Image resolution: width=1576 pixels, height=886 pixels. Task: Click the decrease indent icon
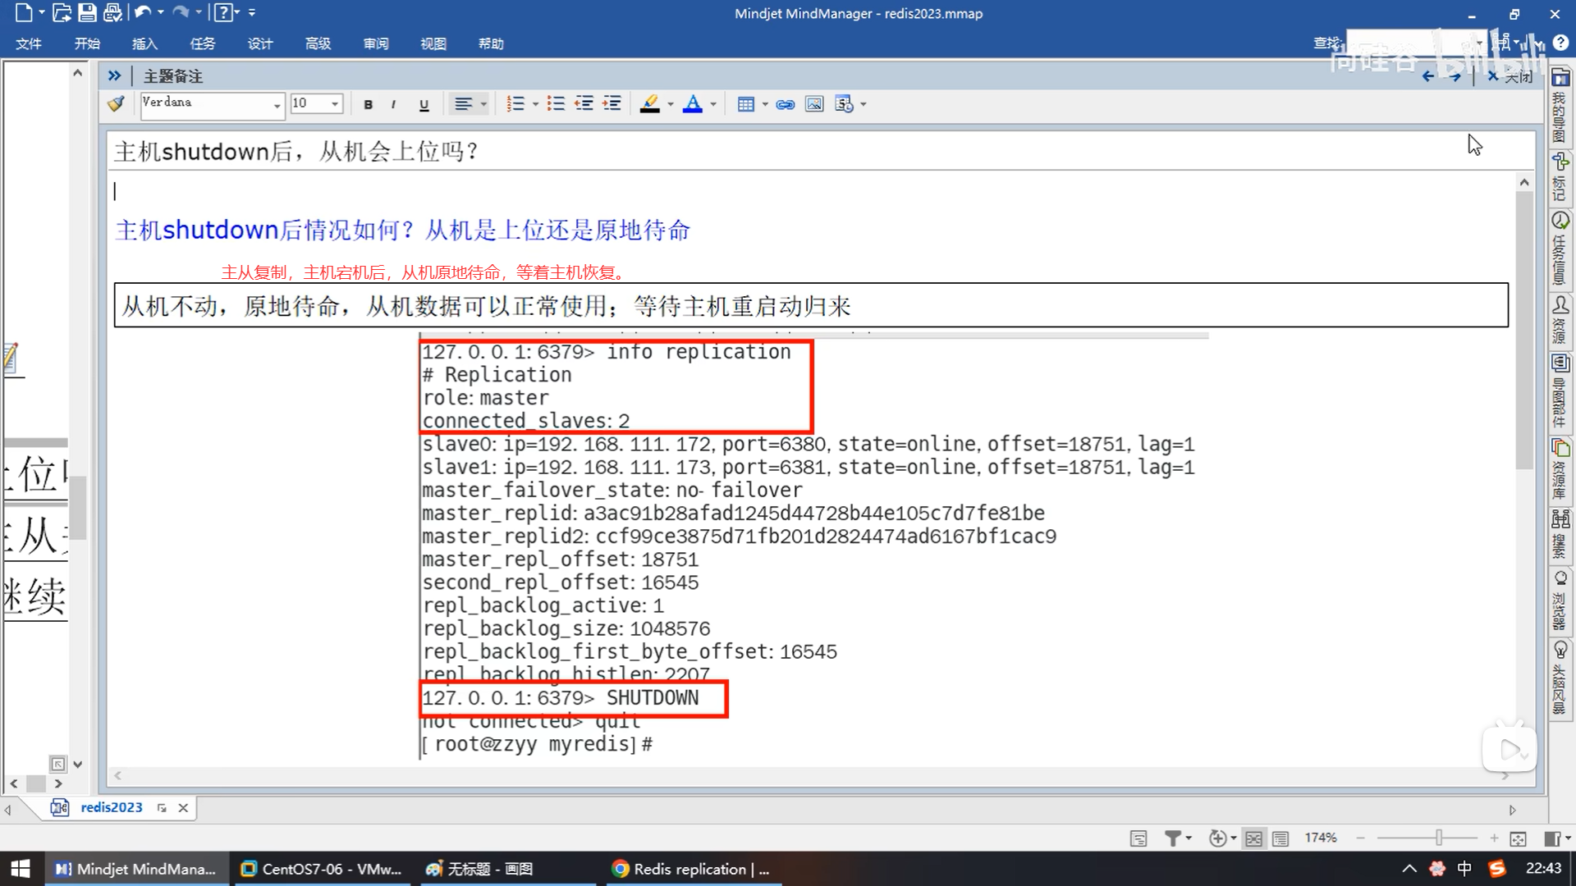584,104
